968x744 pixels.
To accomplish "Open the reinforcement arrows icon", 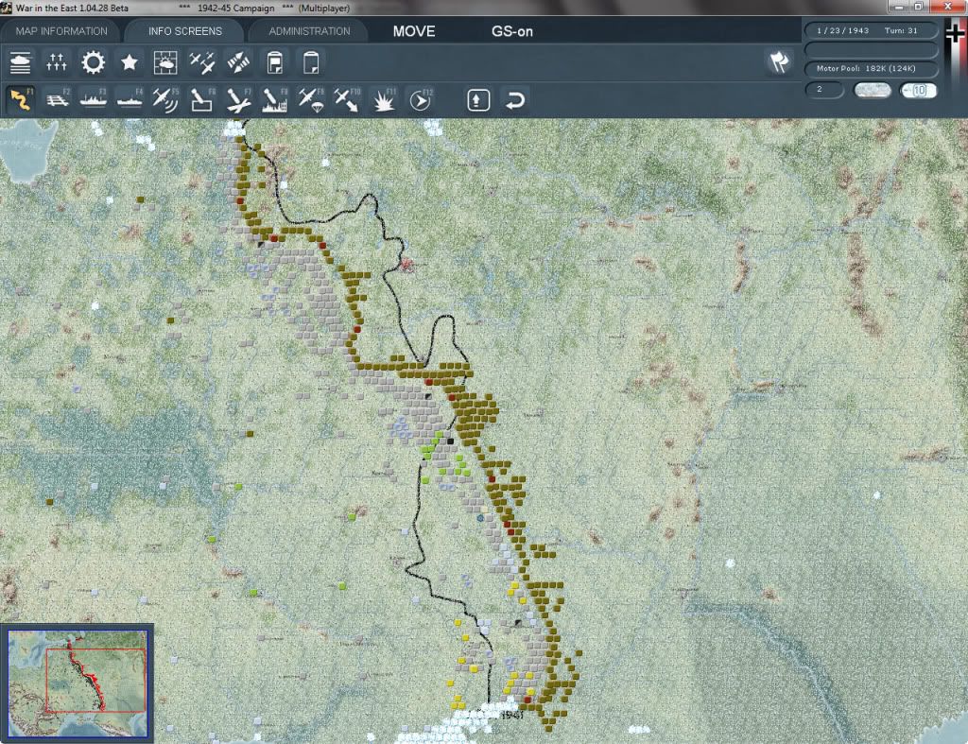I will click(238, 62).
